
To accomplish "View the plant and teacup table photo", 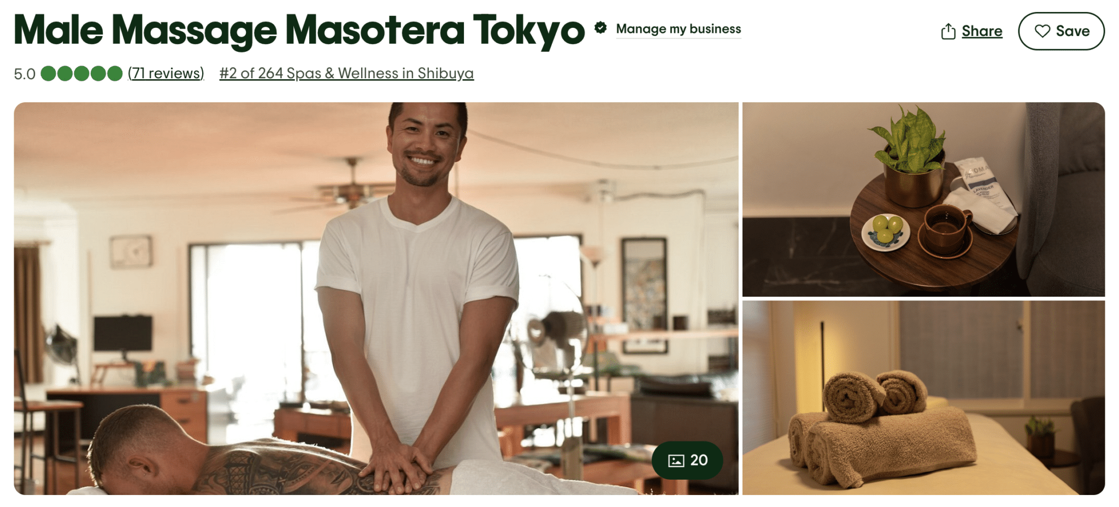I will point(923,199).
